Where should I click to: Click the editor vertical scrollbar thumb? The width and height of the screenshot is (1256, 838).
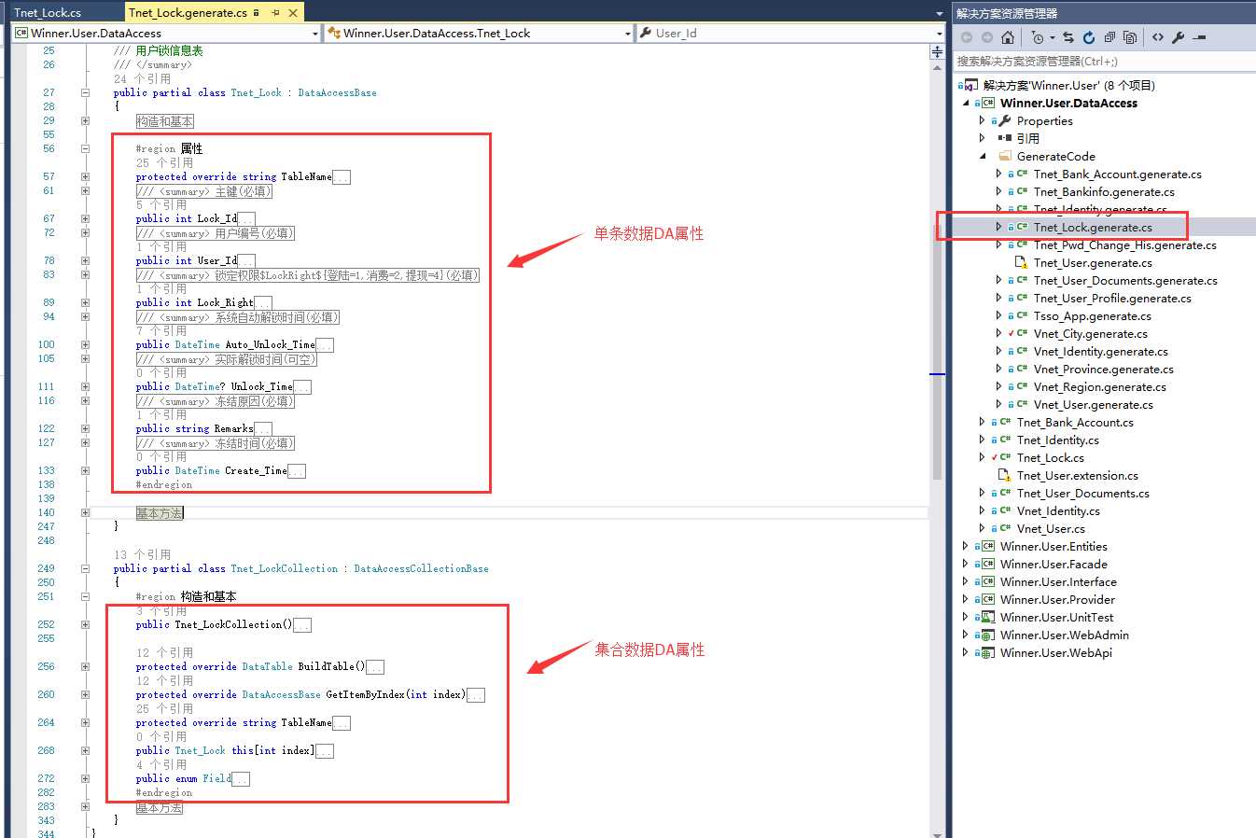pos(937,351)
